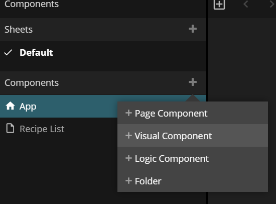Click the plus icon before Logic Component

pos(128,158)
